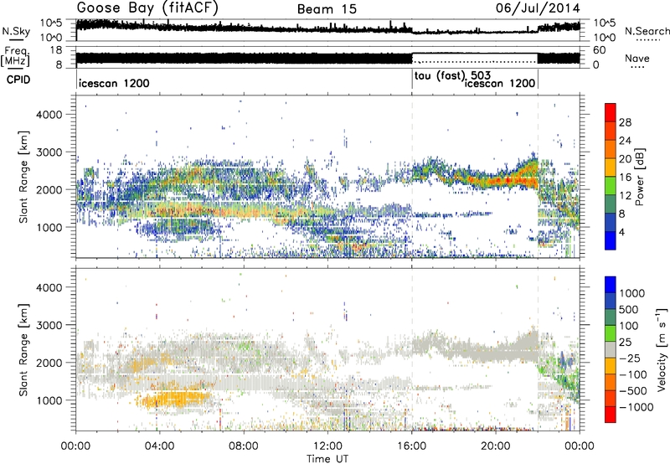Click the "CPID" row label
This screenshot has height=464, width=670.
tap(18, 80)
